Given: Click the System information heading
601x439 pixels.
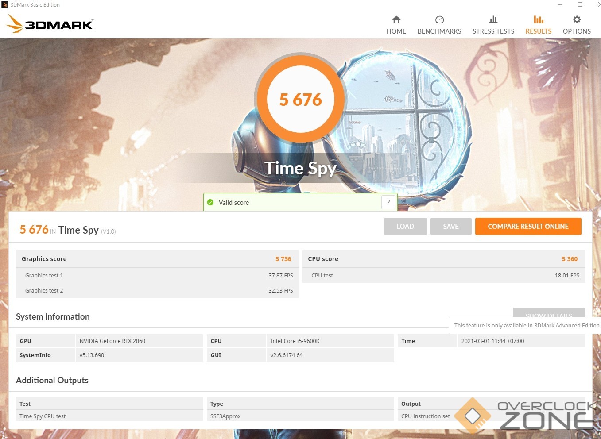Looking at the screenshot, I should pyautogui.click(x=53, y=316).
